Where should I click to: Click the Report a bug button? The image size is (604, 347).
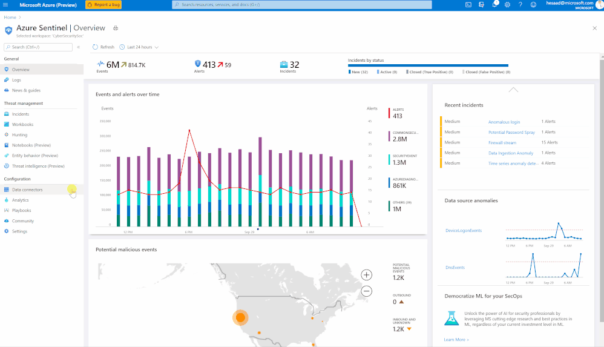103,5
